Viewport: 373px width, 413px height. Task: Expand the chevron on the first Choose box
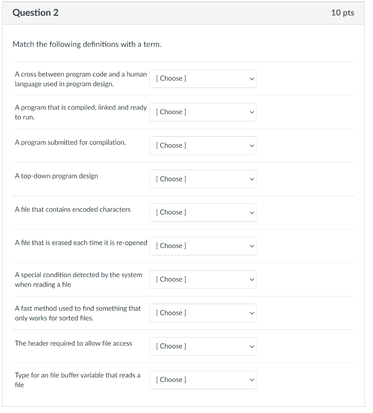[251, 79]
